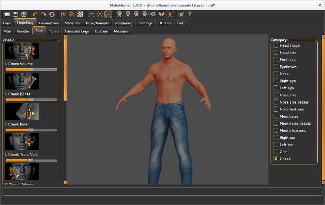The width and height of the screenshot is (325, 205).
Task: Open Help via the question mark icon
Action: click(x=190, y=14)
